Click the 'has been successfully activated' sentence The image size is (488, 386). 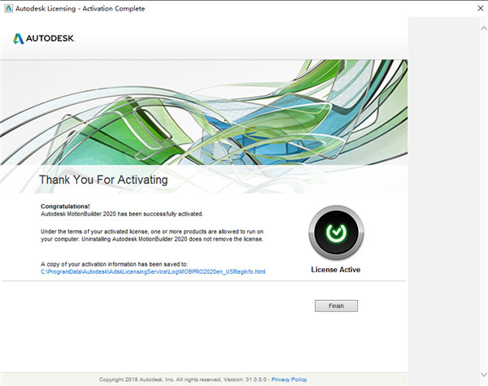[x=122, y=214]
